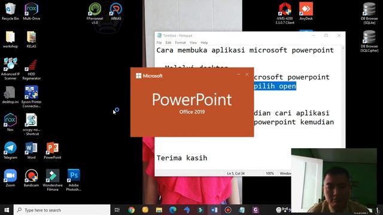Open the ARKAS desktop shortcut
This screenshot has height=215, width=383.
(x=115, y=11)
